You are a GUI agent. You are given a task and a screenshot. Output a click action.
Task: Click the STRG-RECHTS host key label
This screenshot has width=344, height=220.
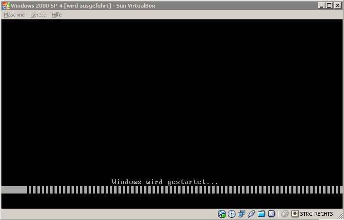tap(317, 214)
